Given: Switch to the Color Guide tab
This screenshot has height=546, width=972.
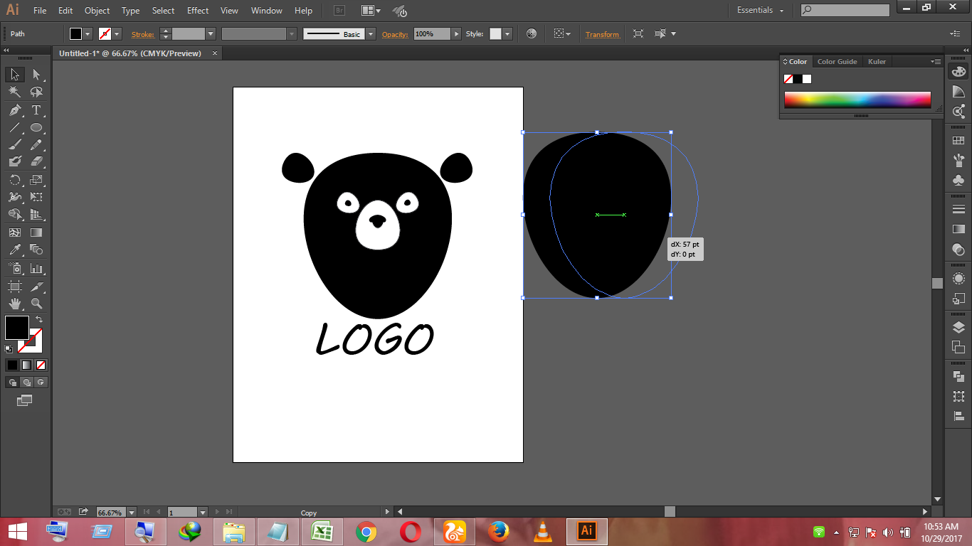Looking at the screenshot, I should pos(837,62).
